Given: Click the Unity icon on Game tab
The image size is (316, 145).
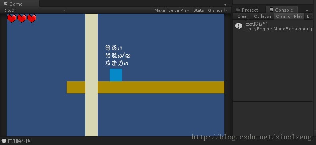Looking at the screenshot, I should click(x=6, y=4).
